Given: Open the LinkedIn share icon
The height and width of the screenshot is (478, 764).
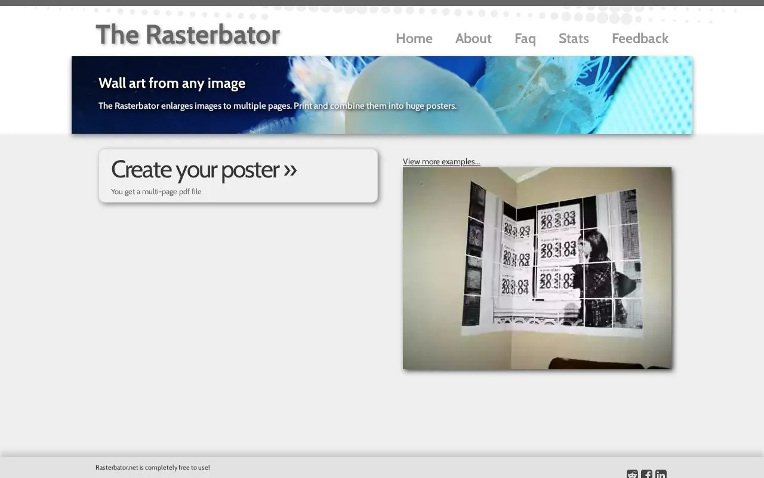Looking at the screenshot, I should [661, 474].
